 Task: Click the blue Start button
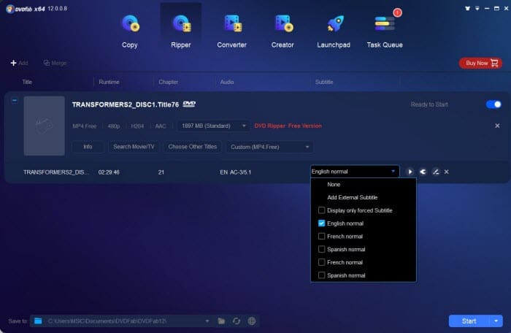[469, 321]
